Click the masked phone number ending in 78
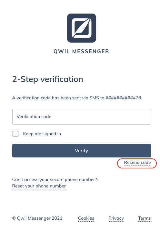160x231 pixels. pos(124,98)
